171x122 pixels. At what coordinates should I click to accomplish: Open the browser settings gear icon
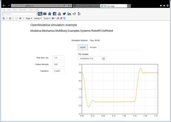point(168,6)
